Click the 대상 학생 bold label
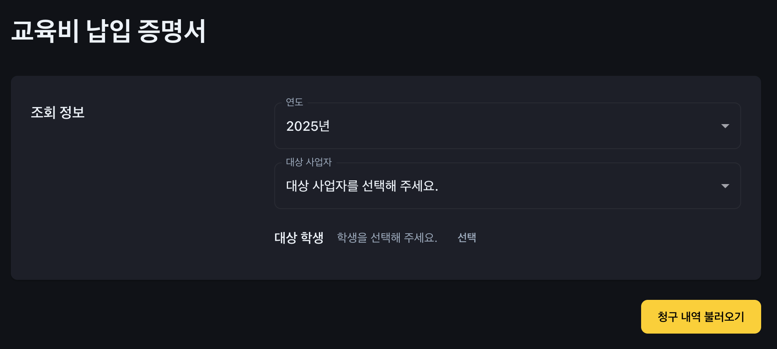 click(x=298, y=237)
